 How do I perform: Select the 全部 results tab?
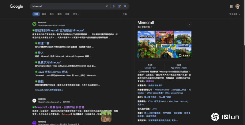(36, 14)
